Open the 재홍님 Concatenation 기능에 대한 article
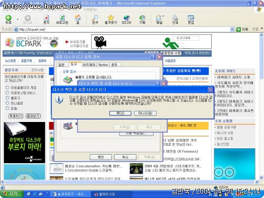 (x=93, y=166)
